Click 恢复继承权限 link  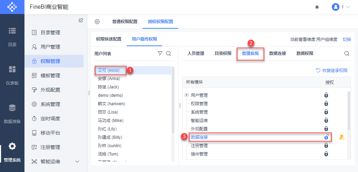pos(332,71)
